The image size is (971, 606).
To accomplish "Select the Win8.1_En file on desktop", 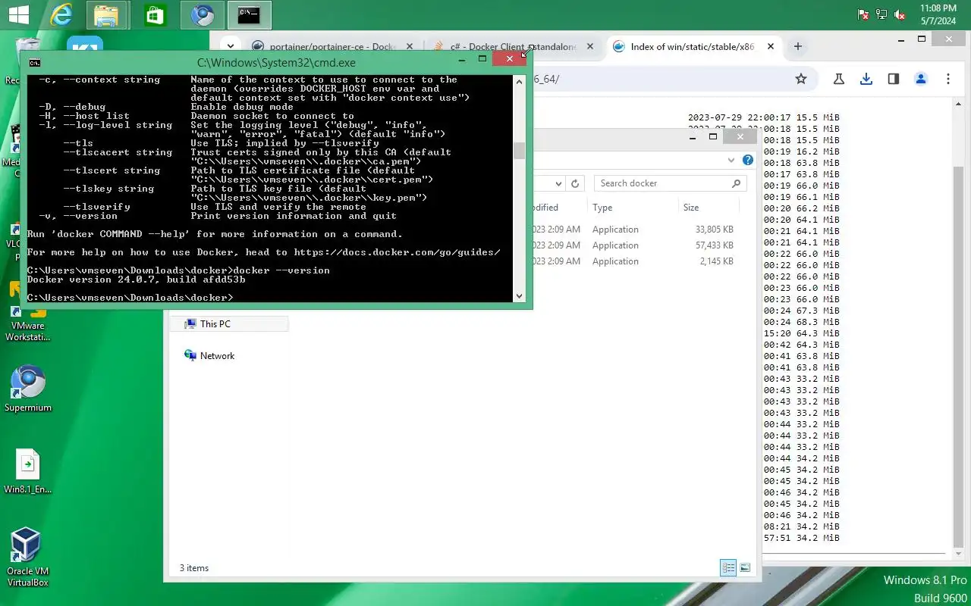I will coord(27,471).
